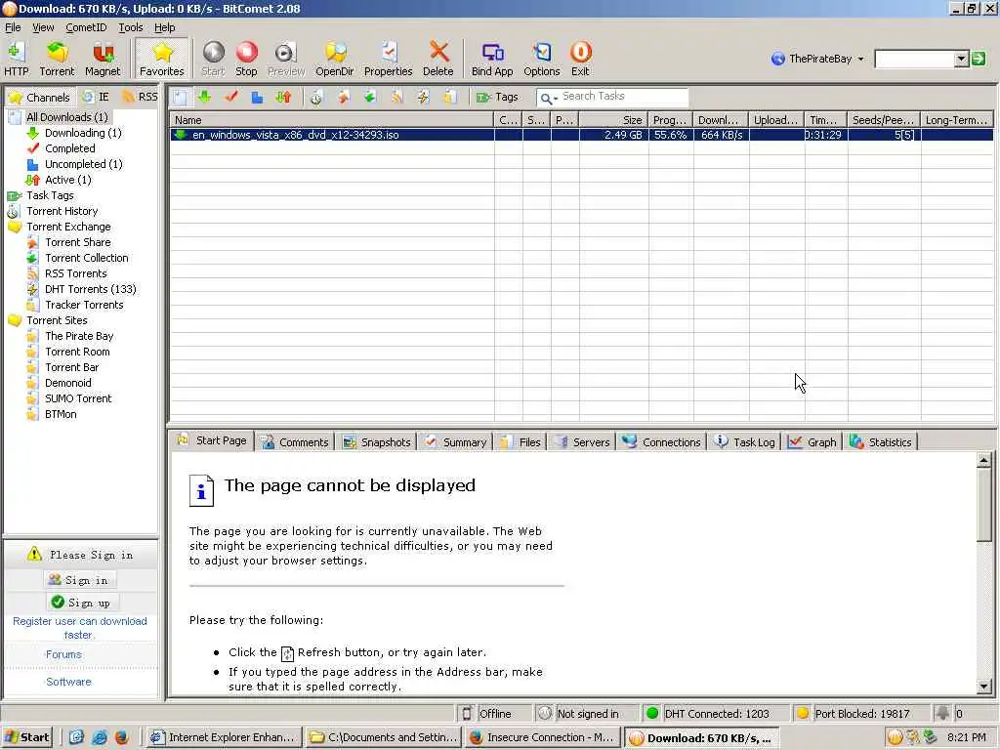1000x750 pixels.
Task: Click the Stop task toolbar button
Action: (x=246, y=59)
